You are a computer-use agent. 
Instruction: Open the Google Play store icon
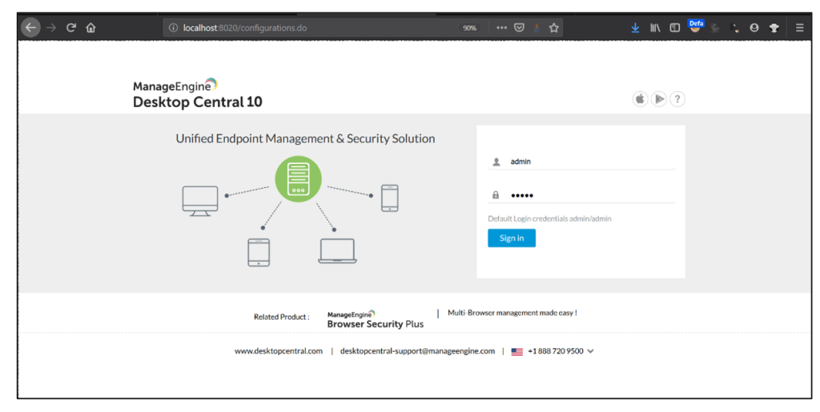(659, 98)
